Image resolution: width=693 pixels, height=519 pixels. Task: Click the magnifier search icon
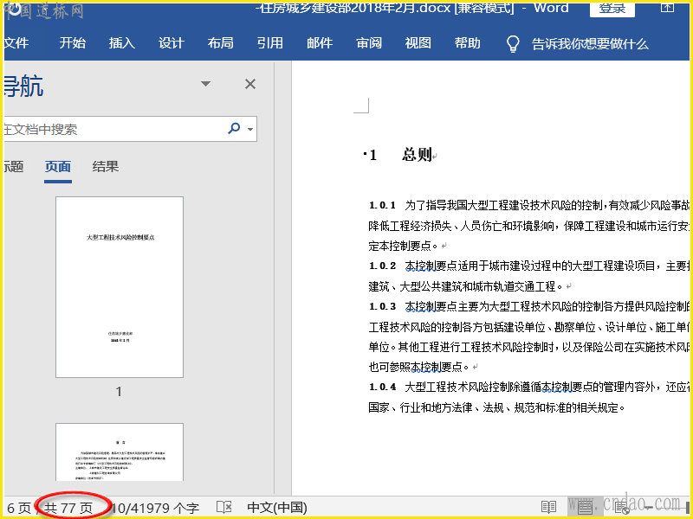coord(234,128)
